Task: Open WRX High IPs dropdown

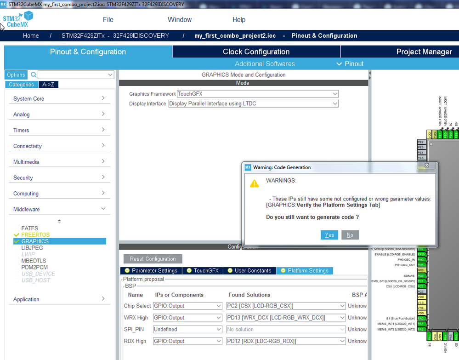Action: (187, 318)
